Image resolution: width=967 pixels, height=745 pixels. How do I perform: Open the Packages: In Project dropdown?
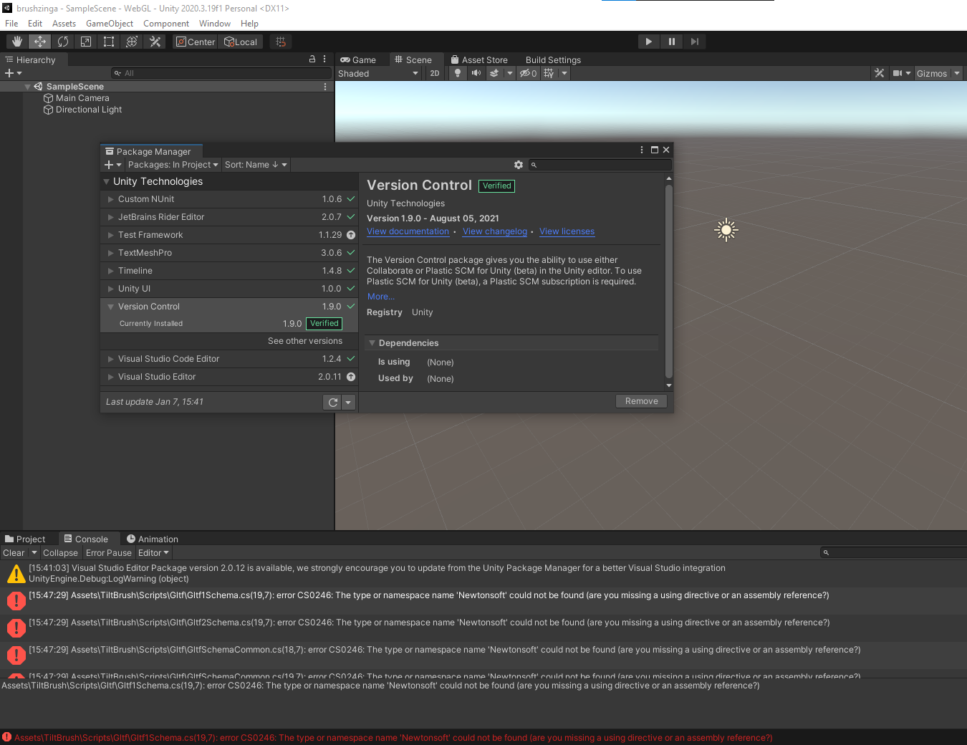(x=173, y=165)
